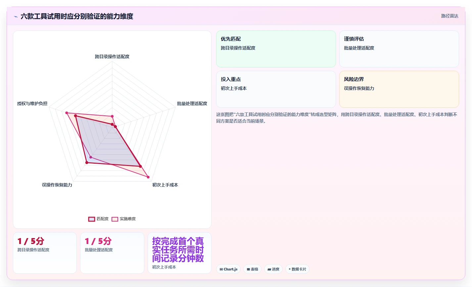472x287 pixels.
Task: Click the 路径雷达 label in header
Action: (x=449, y=16)
